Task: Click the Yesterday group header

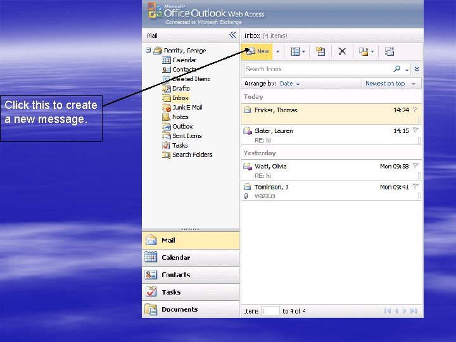Action: [331, 153]
